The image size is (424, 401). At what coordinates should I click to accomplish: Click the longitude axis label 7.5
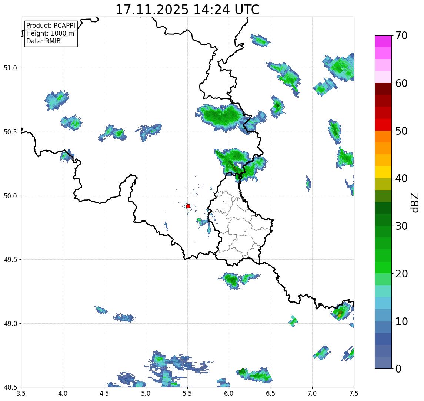(x=354, y=394)
